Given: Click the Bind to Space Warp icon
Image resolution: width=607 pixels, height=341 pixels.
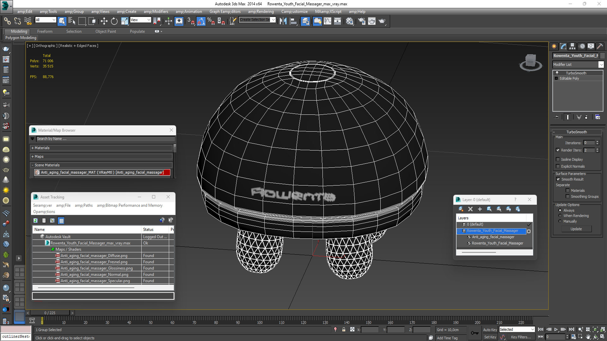Looking at the screenshot, I should [x=28, y=21].
